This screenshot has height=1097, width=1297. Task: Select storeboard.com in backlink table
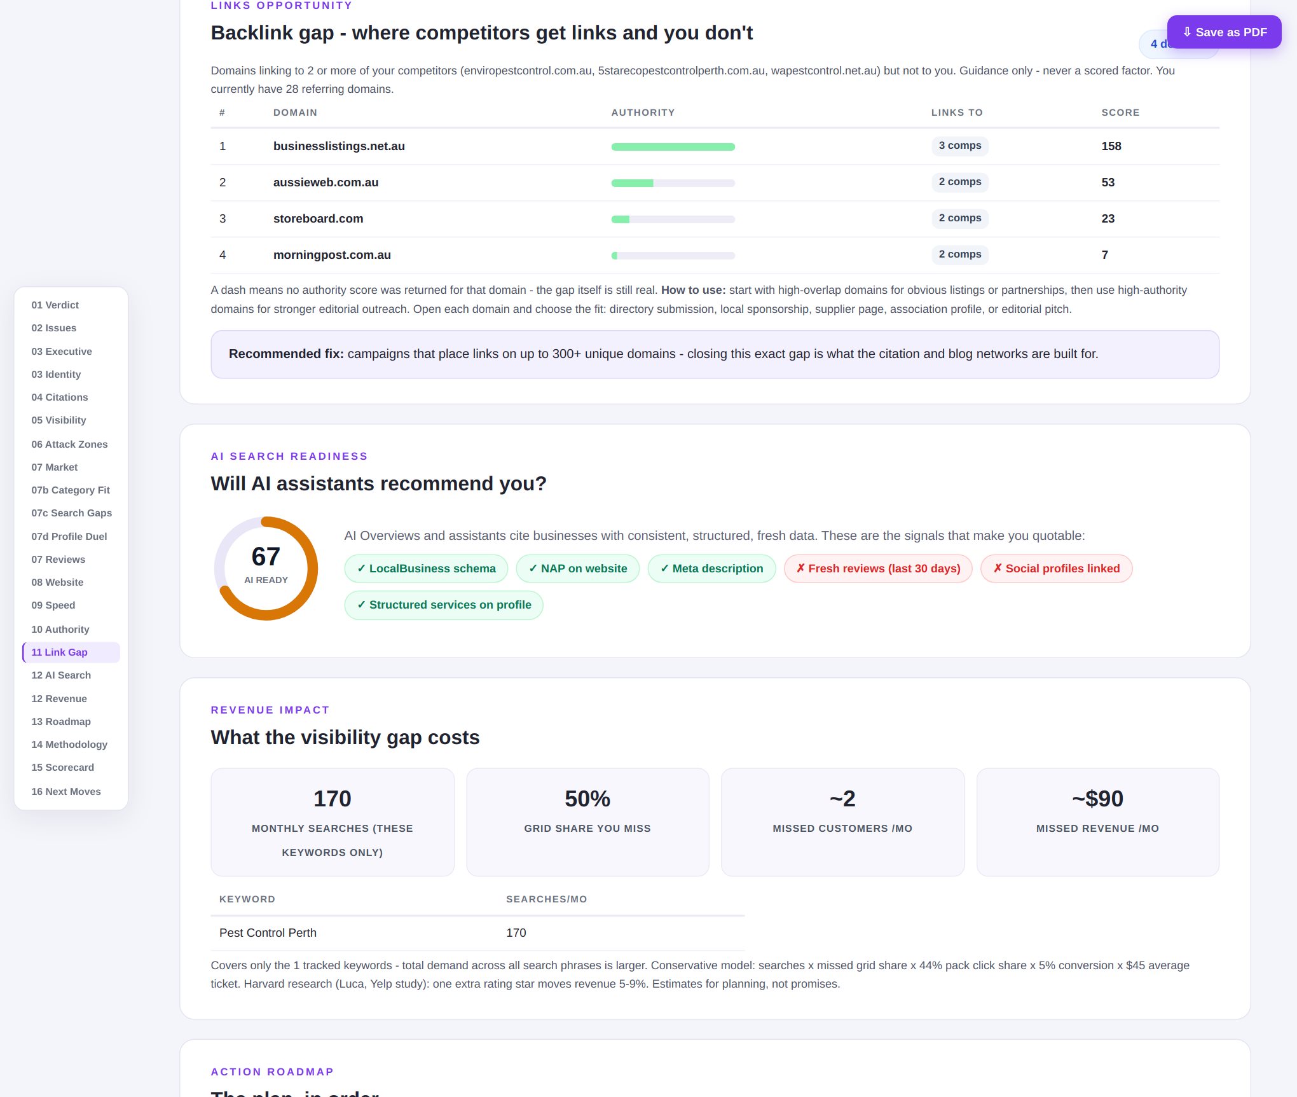click(318, 219)
